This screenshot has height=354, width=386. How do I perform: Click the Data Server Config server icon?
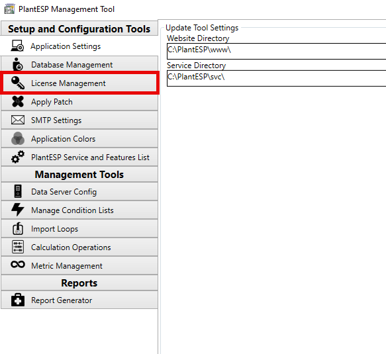click(x=18, y=191)
